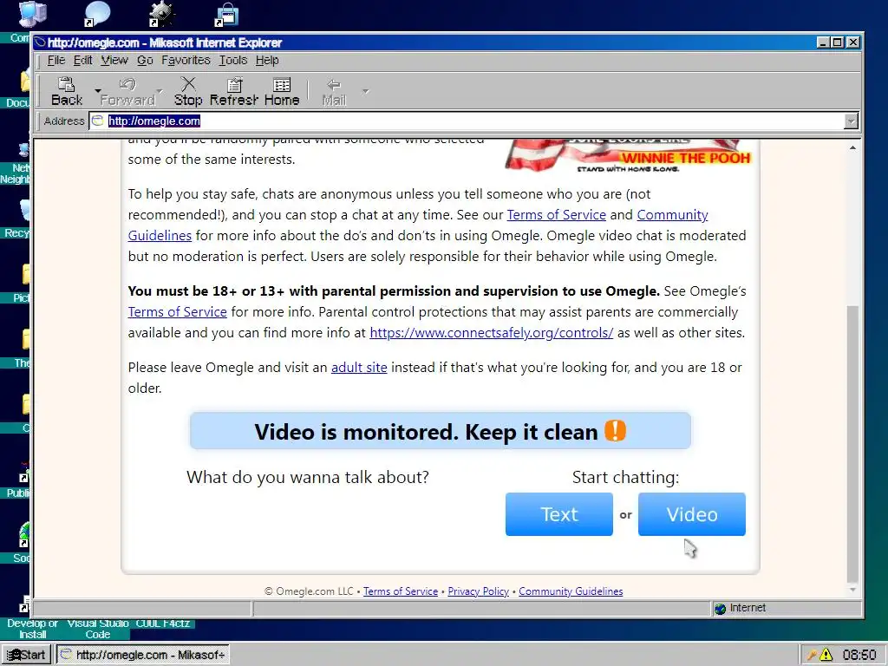Click the address bar showing http://omegle.com
The image size is (888, 666).
pyautogui.click(x=473, y=121)
